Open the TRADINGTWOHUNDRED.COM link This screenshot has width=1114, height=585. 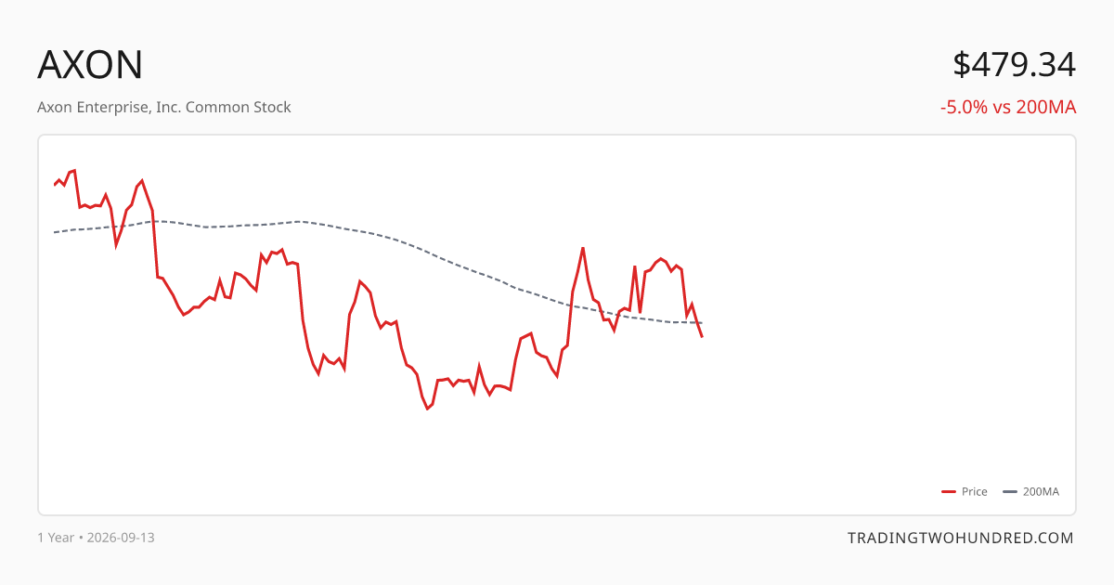[961, 538]
